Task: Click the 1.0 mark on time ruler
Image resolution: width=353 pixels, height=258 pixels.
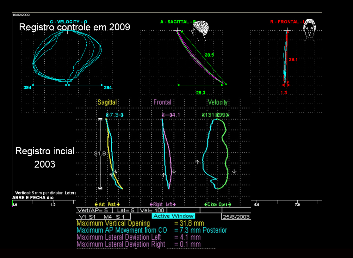Action: point(53,205)
